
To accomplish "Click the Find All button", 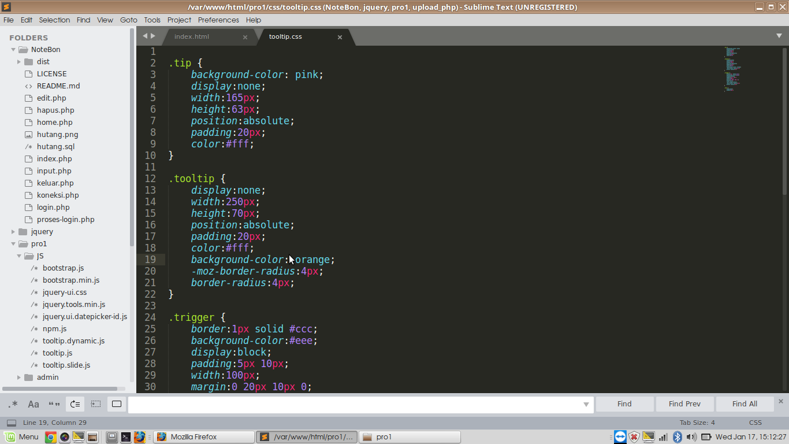I will pos(745,404).
